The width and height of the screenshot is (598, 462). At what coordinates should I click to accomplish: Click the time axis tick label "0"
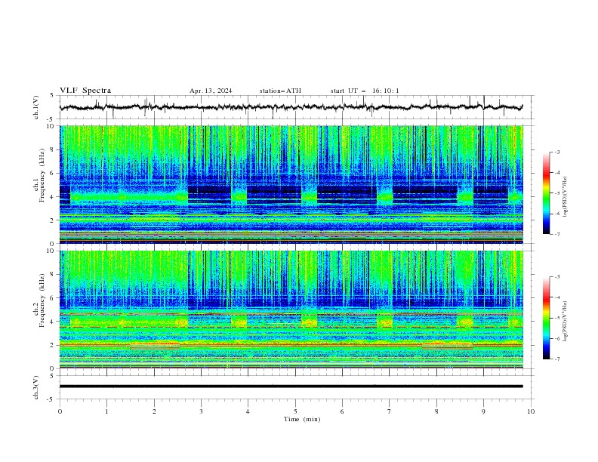[60, 411]
